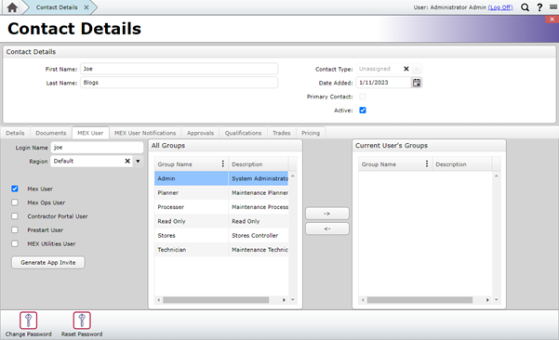Click Generate App Invite button
Viewport: 559px width, 340px height.
[48, 262]
